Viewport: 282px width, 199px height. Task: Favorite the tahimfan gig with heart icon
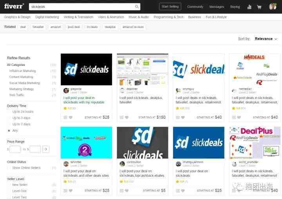pos(70,190)
